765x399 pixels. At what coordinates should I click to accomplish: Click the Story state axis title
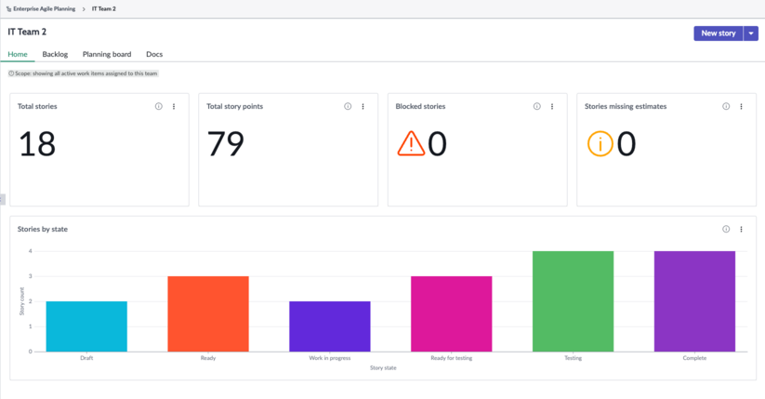pos(383,367)
